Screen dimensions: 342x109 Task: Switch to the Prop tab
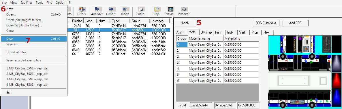point(255,32)
